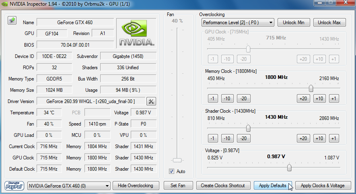Image resolution: width=356 pixels, height=194 pixels.
Task: Click the Unlock Min button
Action: 294,23
